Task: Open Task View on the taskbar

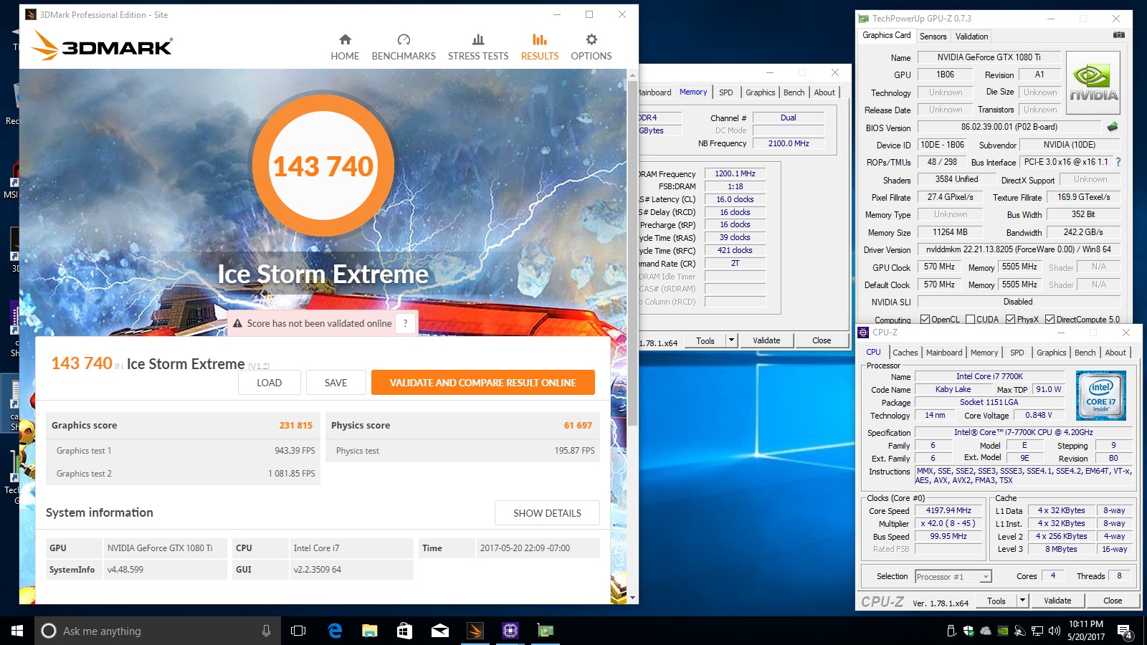Action: pos(298,631)
